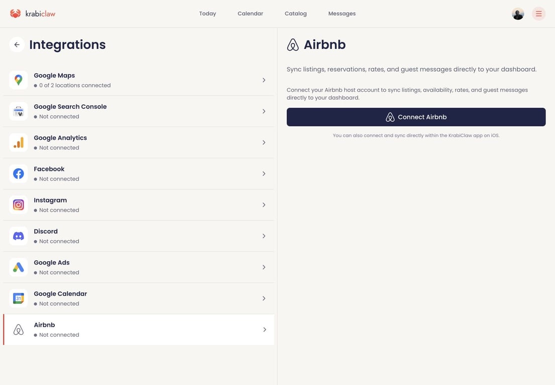The height and width of the screenshot is (385, 555).
Task: Select the Google Ads integration title
Action: coord(52,263)
